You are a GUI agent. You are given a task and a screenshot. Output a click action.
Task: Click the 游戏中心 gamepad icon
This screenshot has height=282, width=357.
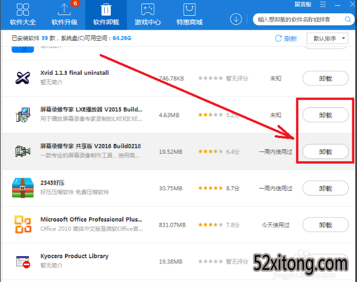148,10
